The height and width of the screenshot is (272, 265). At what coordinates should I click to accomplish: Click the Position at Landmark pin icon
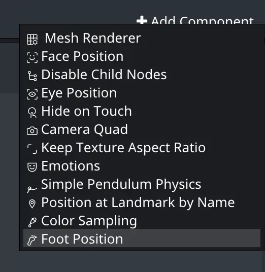(32, 203)
